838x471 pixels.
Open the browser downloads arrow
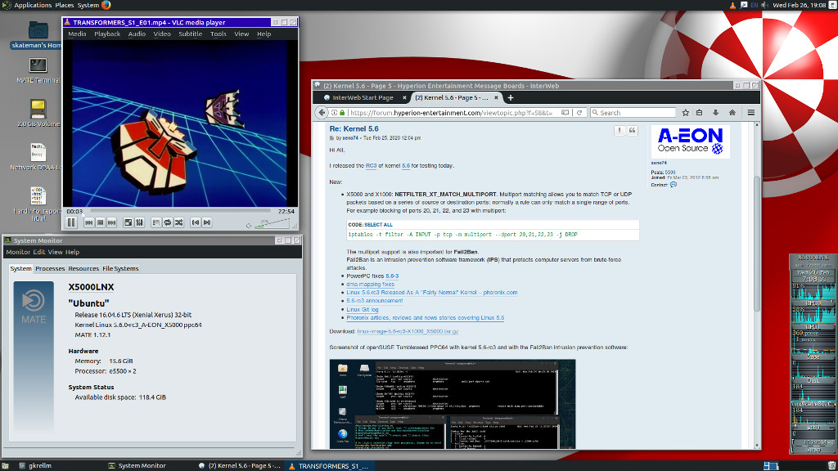[715, 113]
